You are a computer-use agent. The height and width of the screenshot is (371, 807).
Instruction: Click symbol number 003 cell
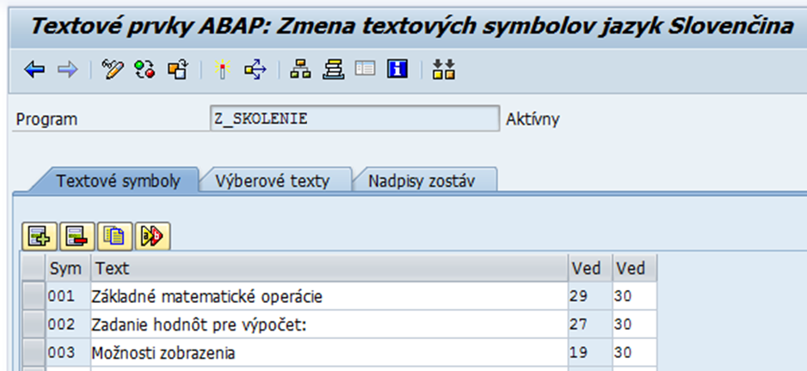coord(69,352)
